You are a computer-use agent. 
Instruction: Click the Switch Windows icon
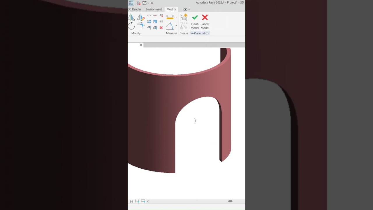[x=144, y=3]
